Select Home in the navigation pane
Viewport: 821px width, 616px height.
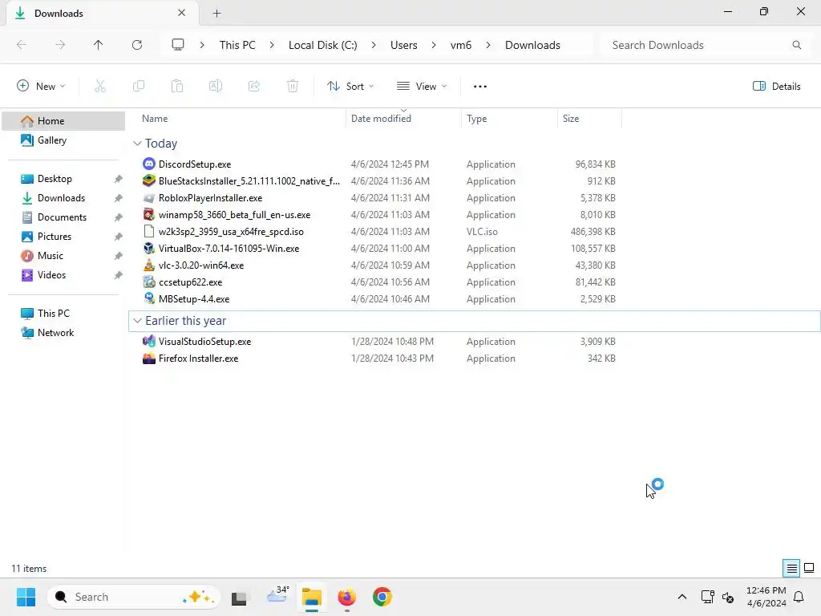click(64, 121)
